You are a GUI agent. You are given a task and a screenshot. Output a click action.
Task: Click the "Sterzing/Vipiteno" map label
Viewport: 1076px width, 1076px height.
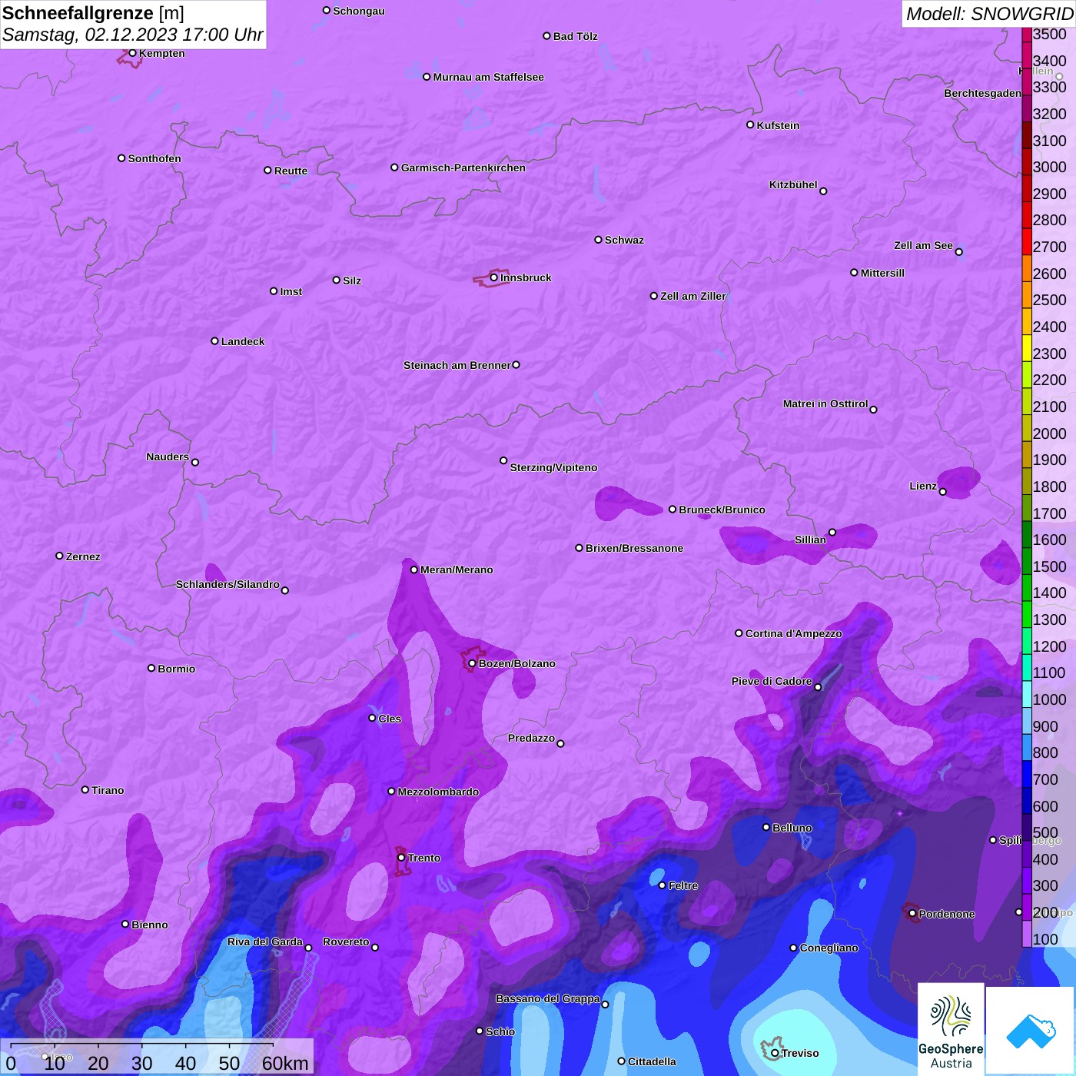click(553, 467)
